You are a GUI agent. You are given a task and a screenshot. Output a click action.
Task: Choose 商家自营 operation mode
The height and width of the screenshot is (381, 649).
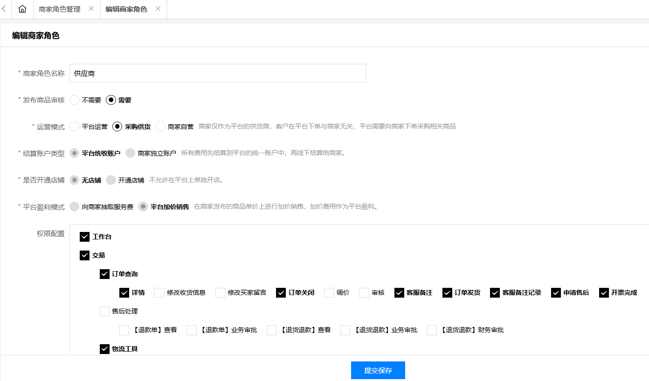[160, 127]
